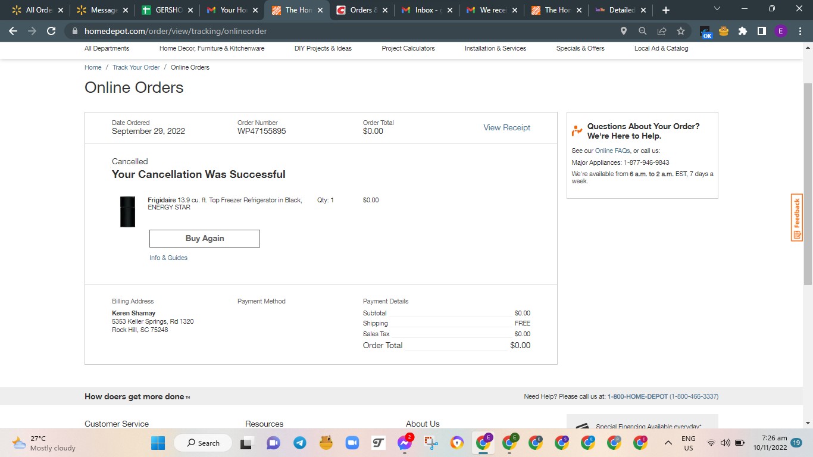
Task: Open Specials & Offers menu
Action: (x=580, y=48)
